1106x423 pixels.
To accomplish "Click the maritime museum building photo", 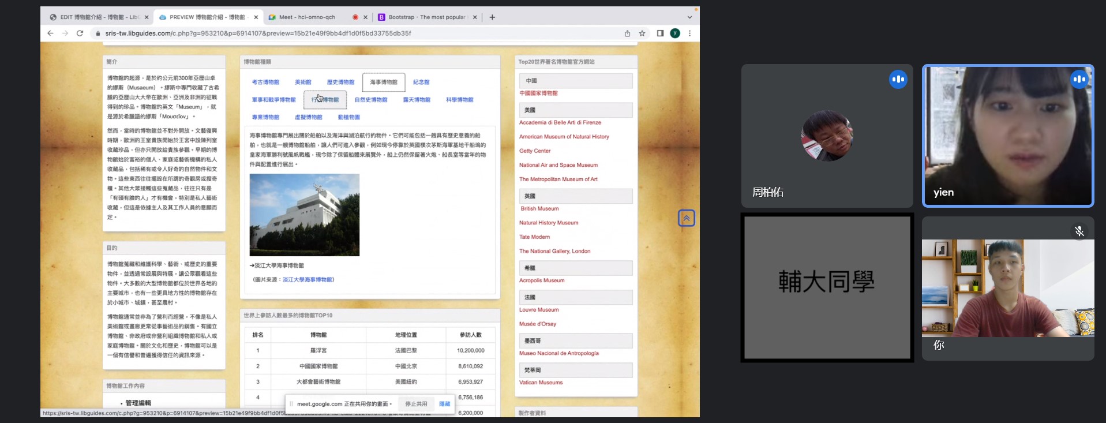I will pyautogui.click(x=304, y=215).
